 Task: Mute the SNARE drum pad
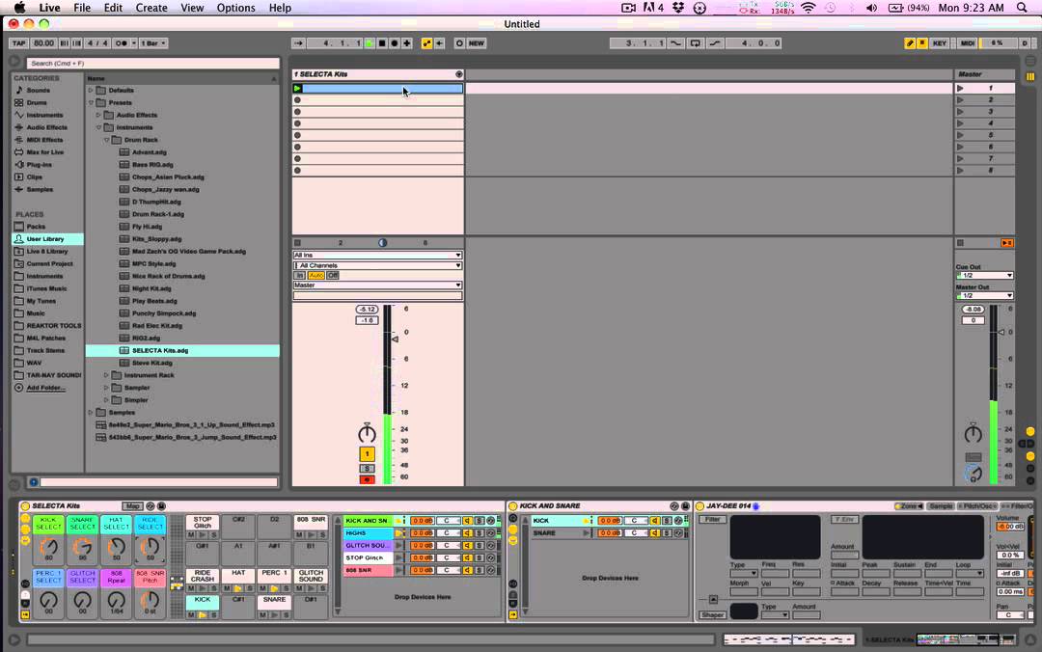click(263, 615)
